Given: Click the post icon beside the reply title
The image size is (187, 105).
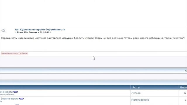Looking at the screenshot, I should coord(3,31).
